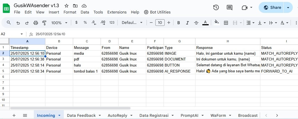Open the Name box dropdown
298x119 pixels.
[22, 34]
